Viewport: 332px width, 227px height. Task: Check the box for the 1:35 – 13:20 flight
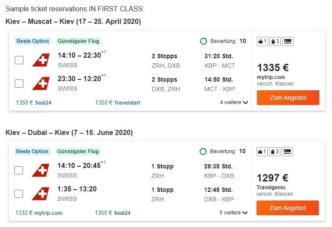click(19, 194)
